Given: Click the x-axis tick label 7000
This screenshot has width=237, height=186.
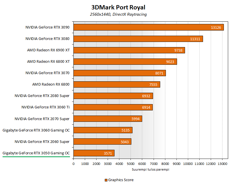Looking at the screenshot, I should 154,164.
